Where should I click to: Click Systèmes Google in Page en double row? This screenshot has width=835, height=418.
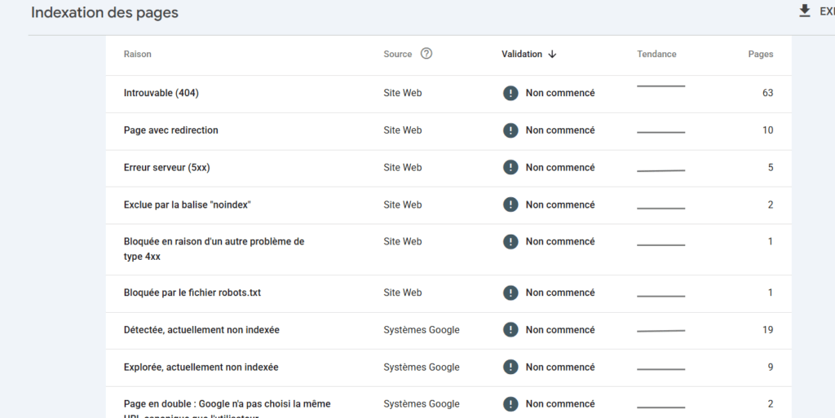pos(422,403)
